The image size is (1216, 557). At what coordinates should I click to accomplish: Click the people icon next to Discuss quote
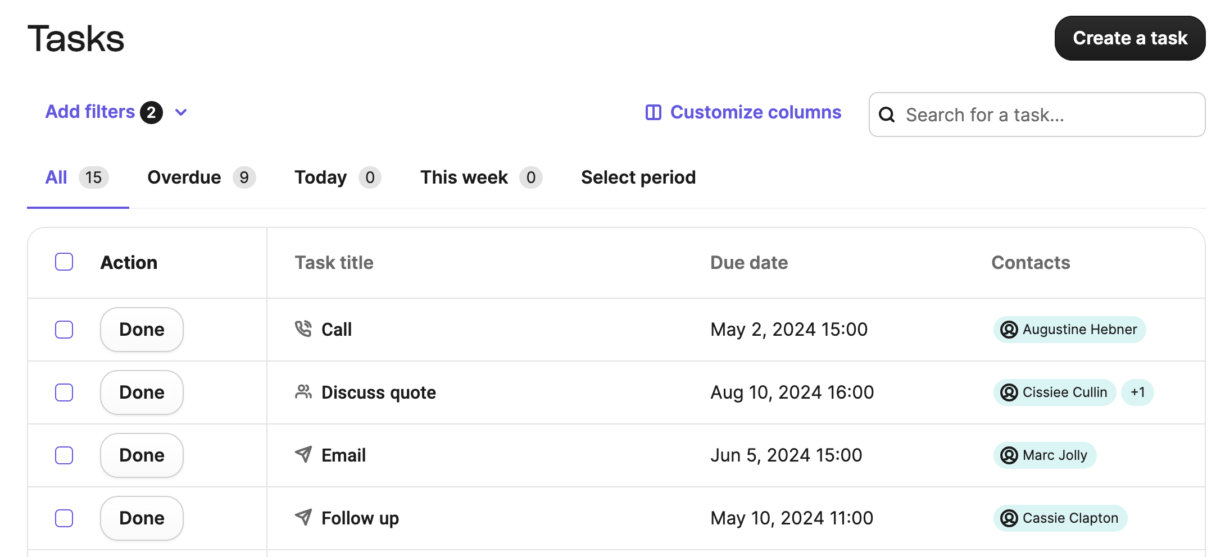(303, 392)
